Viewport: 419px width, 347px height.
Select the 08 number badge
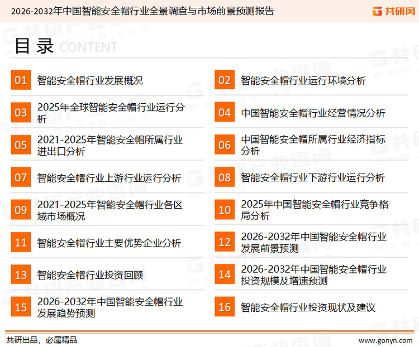225,178
